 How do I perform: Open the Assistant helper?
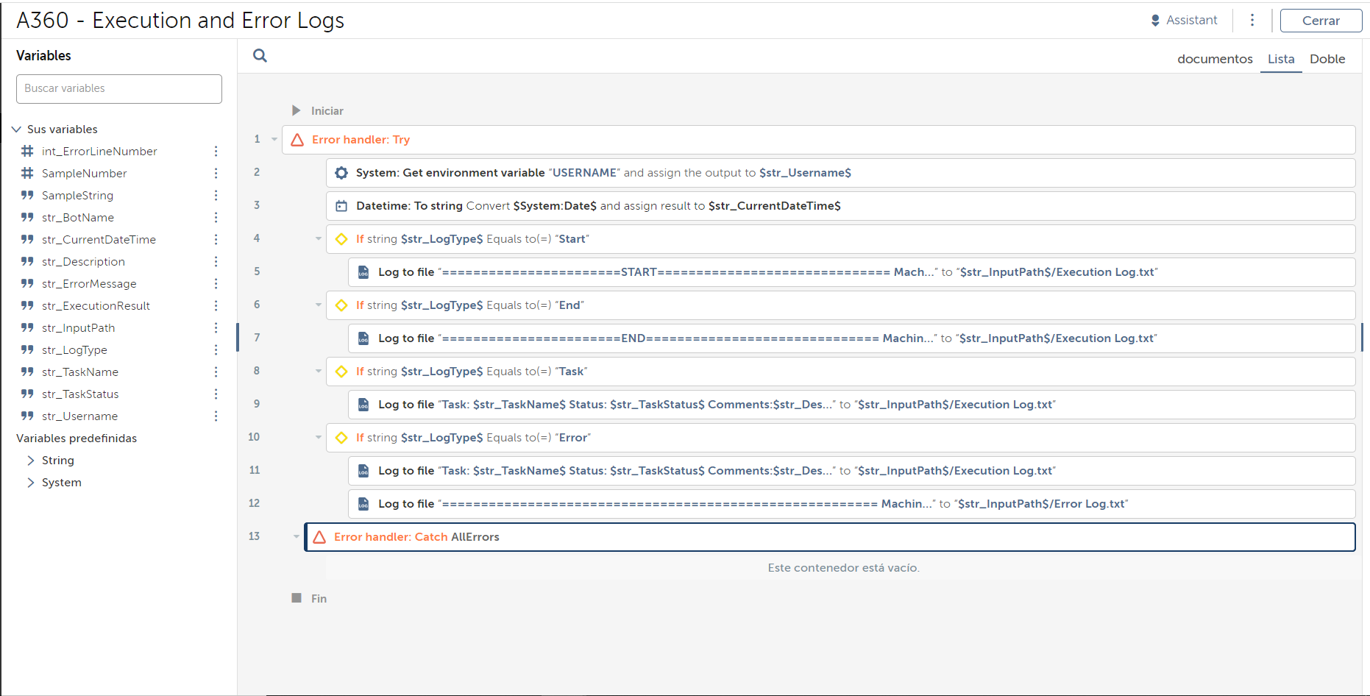tap(1184, 21)
